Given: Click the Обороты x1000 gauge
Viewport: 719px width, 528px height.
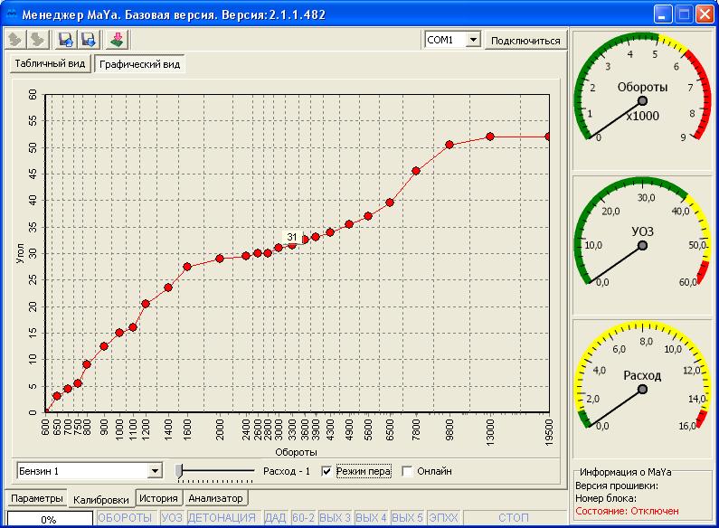Looking at the screenshot, I should click(x=642, y=99).
